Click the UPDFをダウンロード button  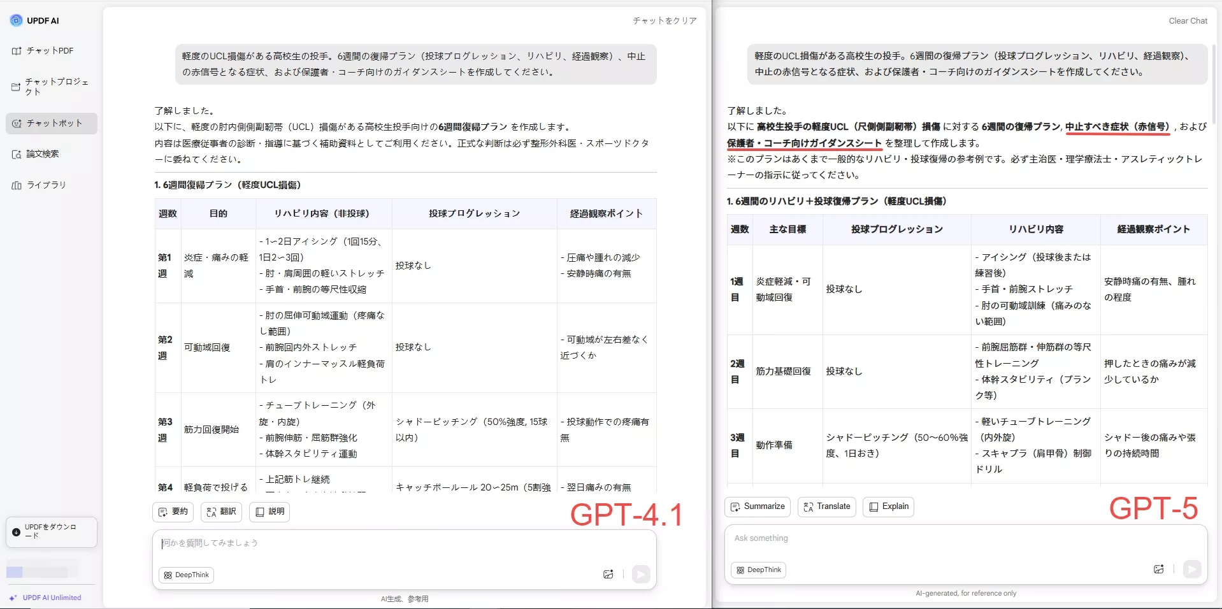click(x=51, y=532)
